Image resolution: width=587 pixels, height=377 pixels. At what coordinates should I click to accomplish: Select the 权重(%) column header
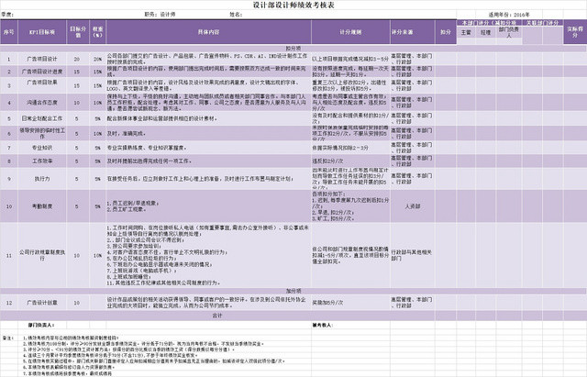[98, 32]
